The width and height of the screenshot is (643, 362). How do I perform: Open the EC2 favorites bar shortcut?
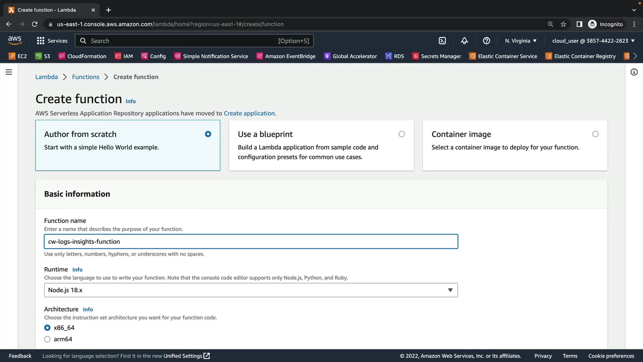click(x=18, y=56)
